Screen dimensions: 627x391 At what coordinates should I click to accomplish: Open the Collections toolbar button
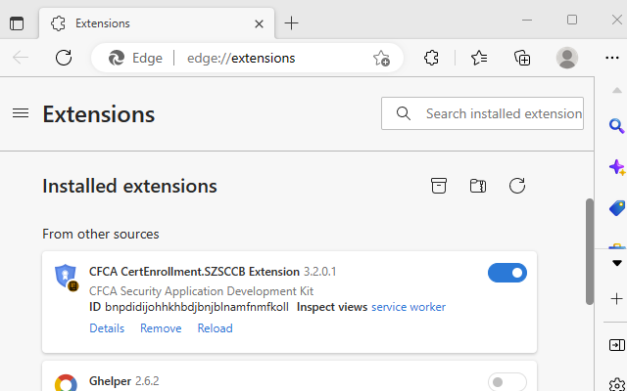click(523, 58)
